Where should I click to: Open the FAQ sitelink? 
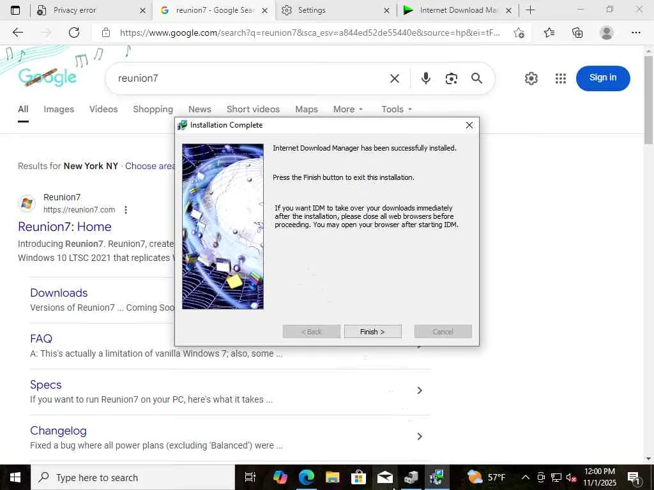[x=41, y=339]
